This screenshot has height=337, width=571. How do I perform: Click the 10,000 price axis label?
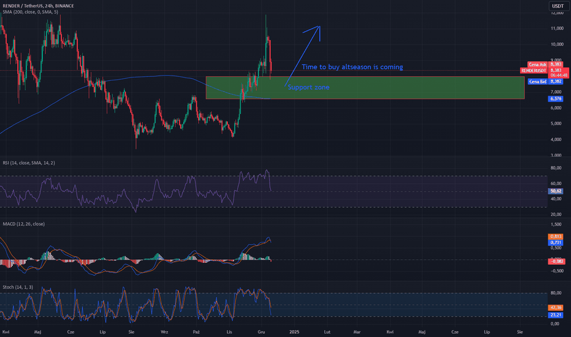(x=557, y=45)
